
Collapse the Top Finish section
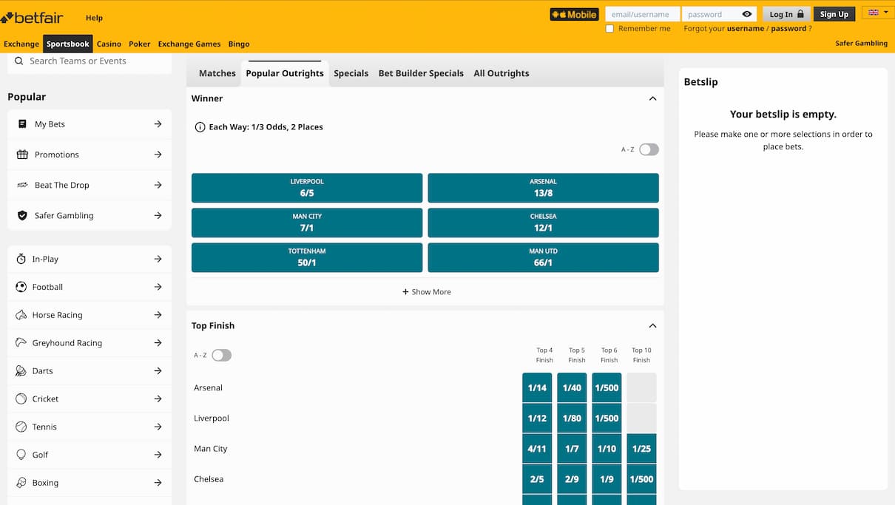click(652, 326)
